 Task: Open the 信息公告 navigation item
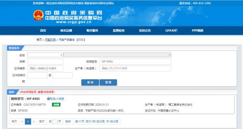coord(145,31)
